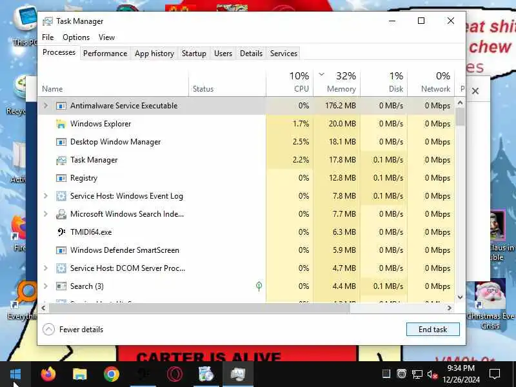Viewport: 516px width, 387px height.
Task: Close the window behind Task Manager
Action: tap(475, 91)
